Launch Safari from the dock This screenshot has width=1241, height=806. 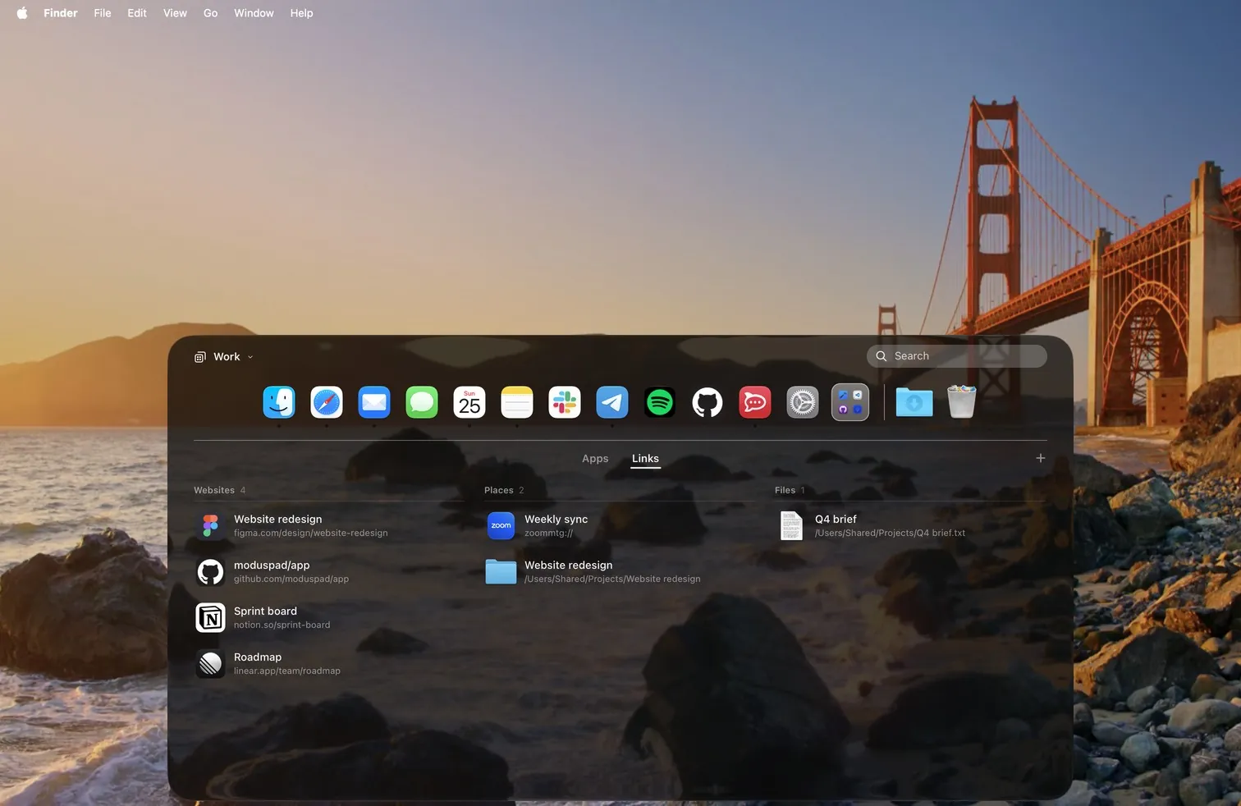point(327,402)
